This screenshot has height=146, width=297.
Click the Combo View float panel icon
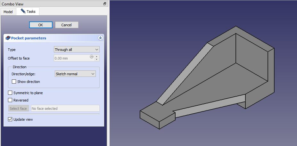tap(104, 4)
